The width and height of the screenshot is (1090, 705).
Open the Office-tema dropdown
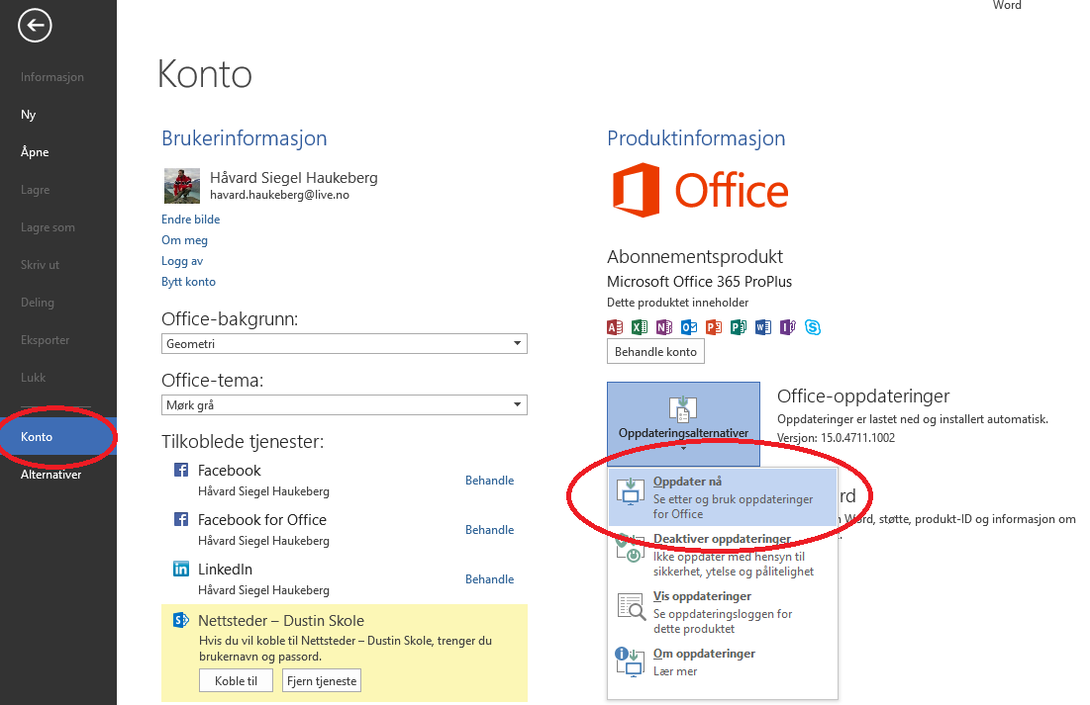pyautogui.click(x=344, y=405)
